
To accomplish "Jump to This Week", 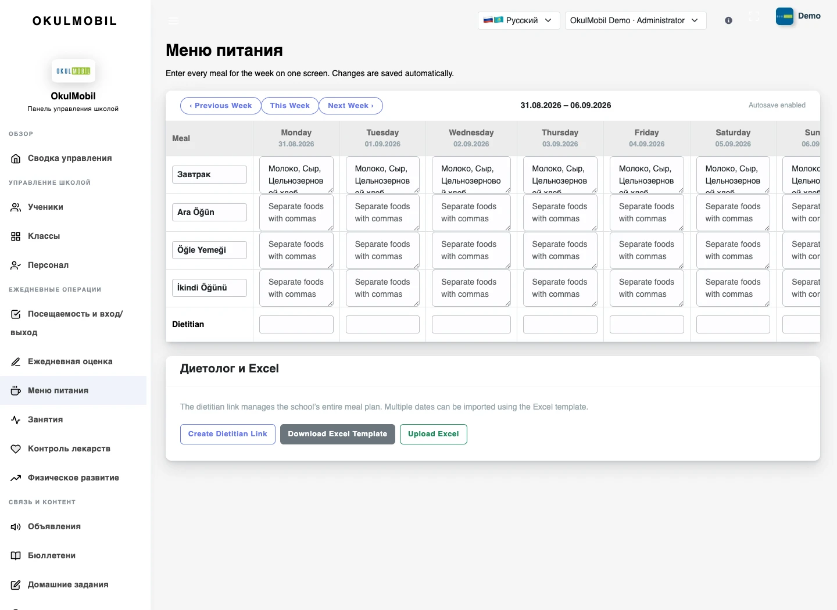I will point(289,106).
